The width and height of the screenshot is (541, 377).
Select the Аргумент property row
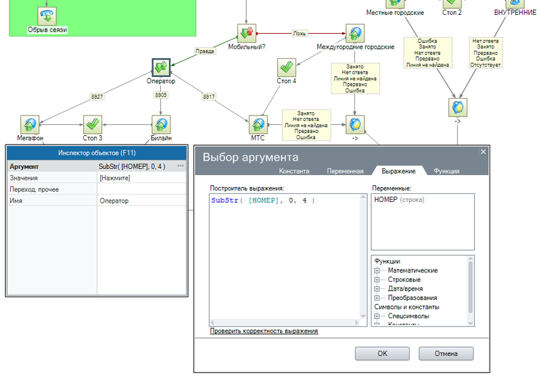click(97, 166)
